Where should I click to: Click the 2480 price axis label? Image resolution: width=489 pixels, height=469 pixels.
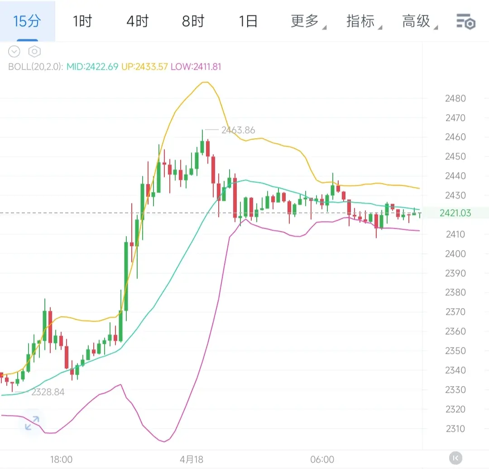[455, 99]
